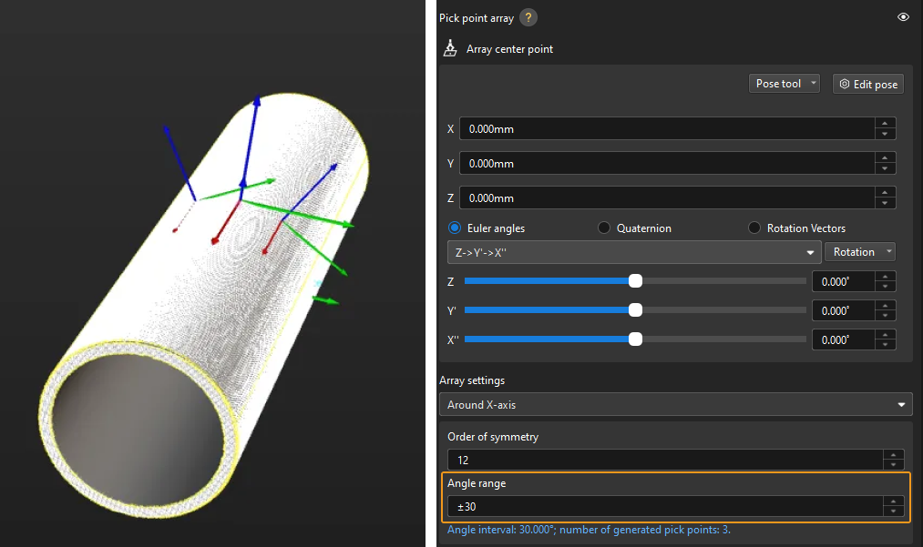Click the help question mark icon
923x547 pixels.
click(528, 17)
